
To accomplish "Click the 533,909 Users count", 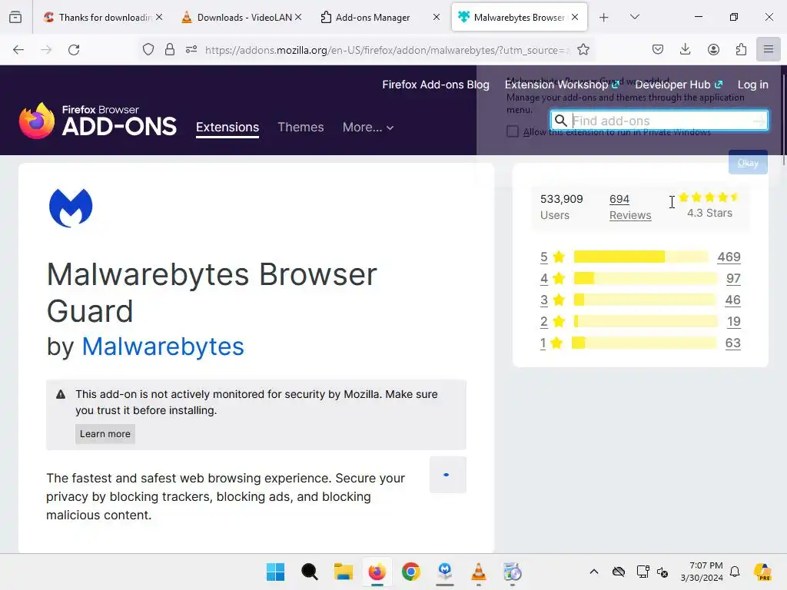I will coord(561,207).
